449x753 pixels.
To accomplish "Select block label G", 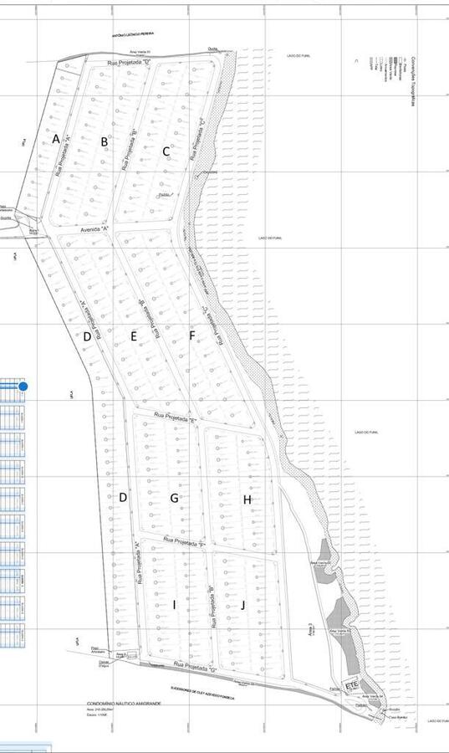I will [174, 498].
